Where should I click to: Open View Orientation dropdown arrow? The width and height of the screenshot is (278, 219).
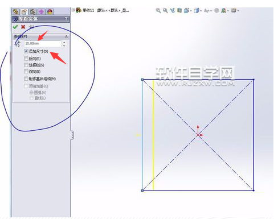coord(191,11)
